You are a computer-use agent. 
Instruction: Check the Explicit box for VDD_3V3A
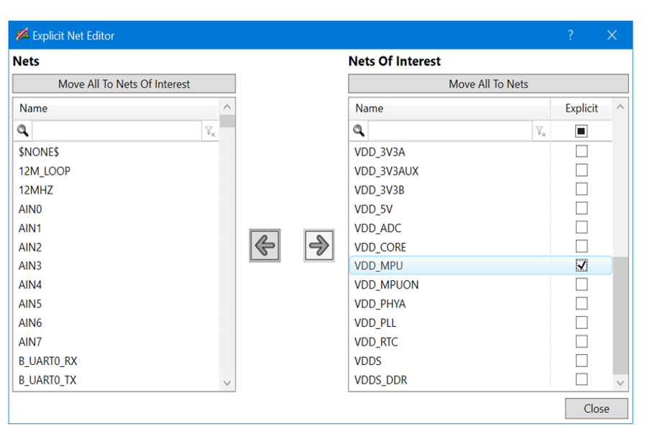pos(582,152)
